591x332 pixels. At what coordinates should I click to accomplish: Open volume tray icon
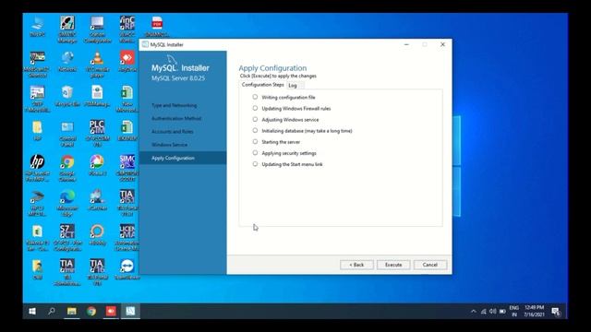(x=492, y=312)
